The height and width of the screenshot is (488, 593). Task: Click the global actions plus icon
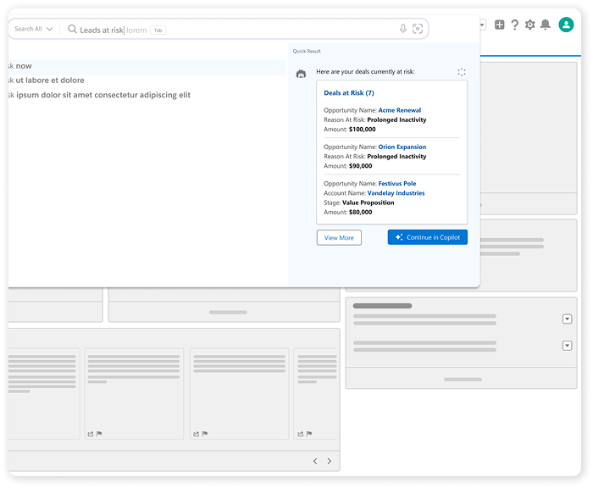(x=499, y=25)
